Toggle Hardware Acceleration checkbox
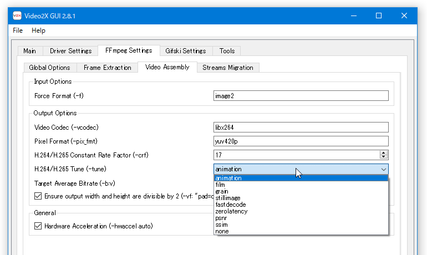 pyautogui.click(x=38, y=226)
